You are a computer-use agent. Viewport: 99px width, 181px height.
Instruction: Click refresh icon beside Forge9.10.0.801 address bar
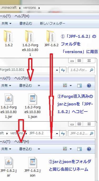[63, 70]
